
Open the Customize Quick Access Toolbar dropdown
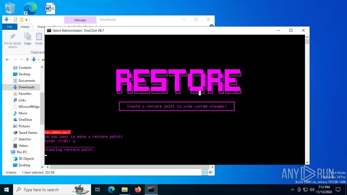pyautogui.click(x=26, y=19)
